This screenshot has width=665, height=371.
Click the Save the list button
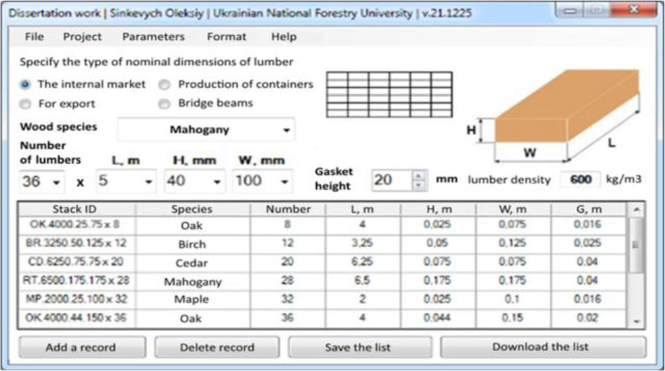[359, 347]
